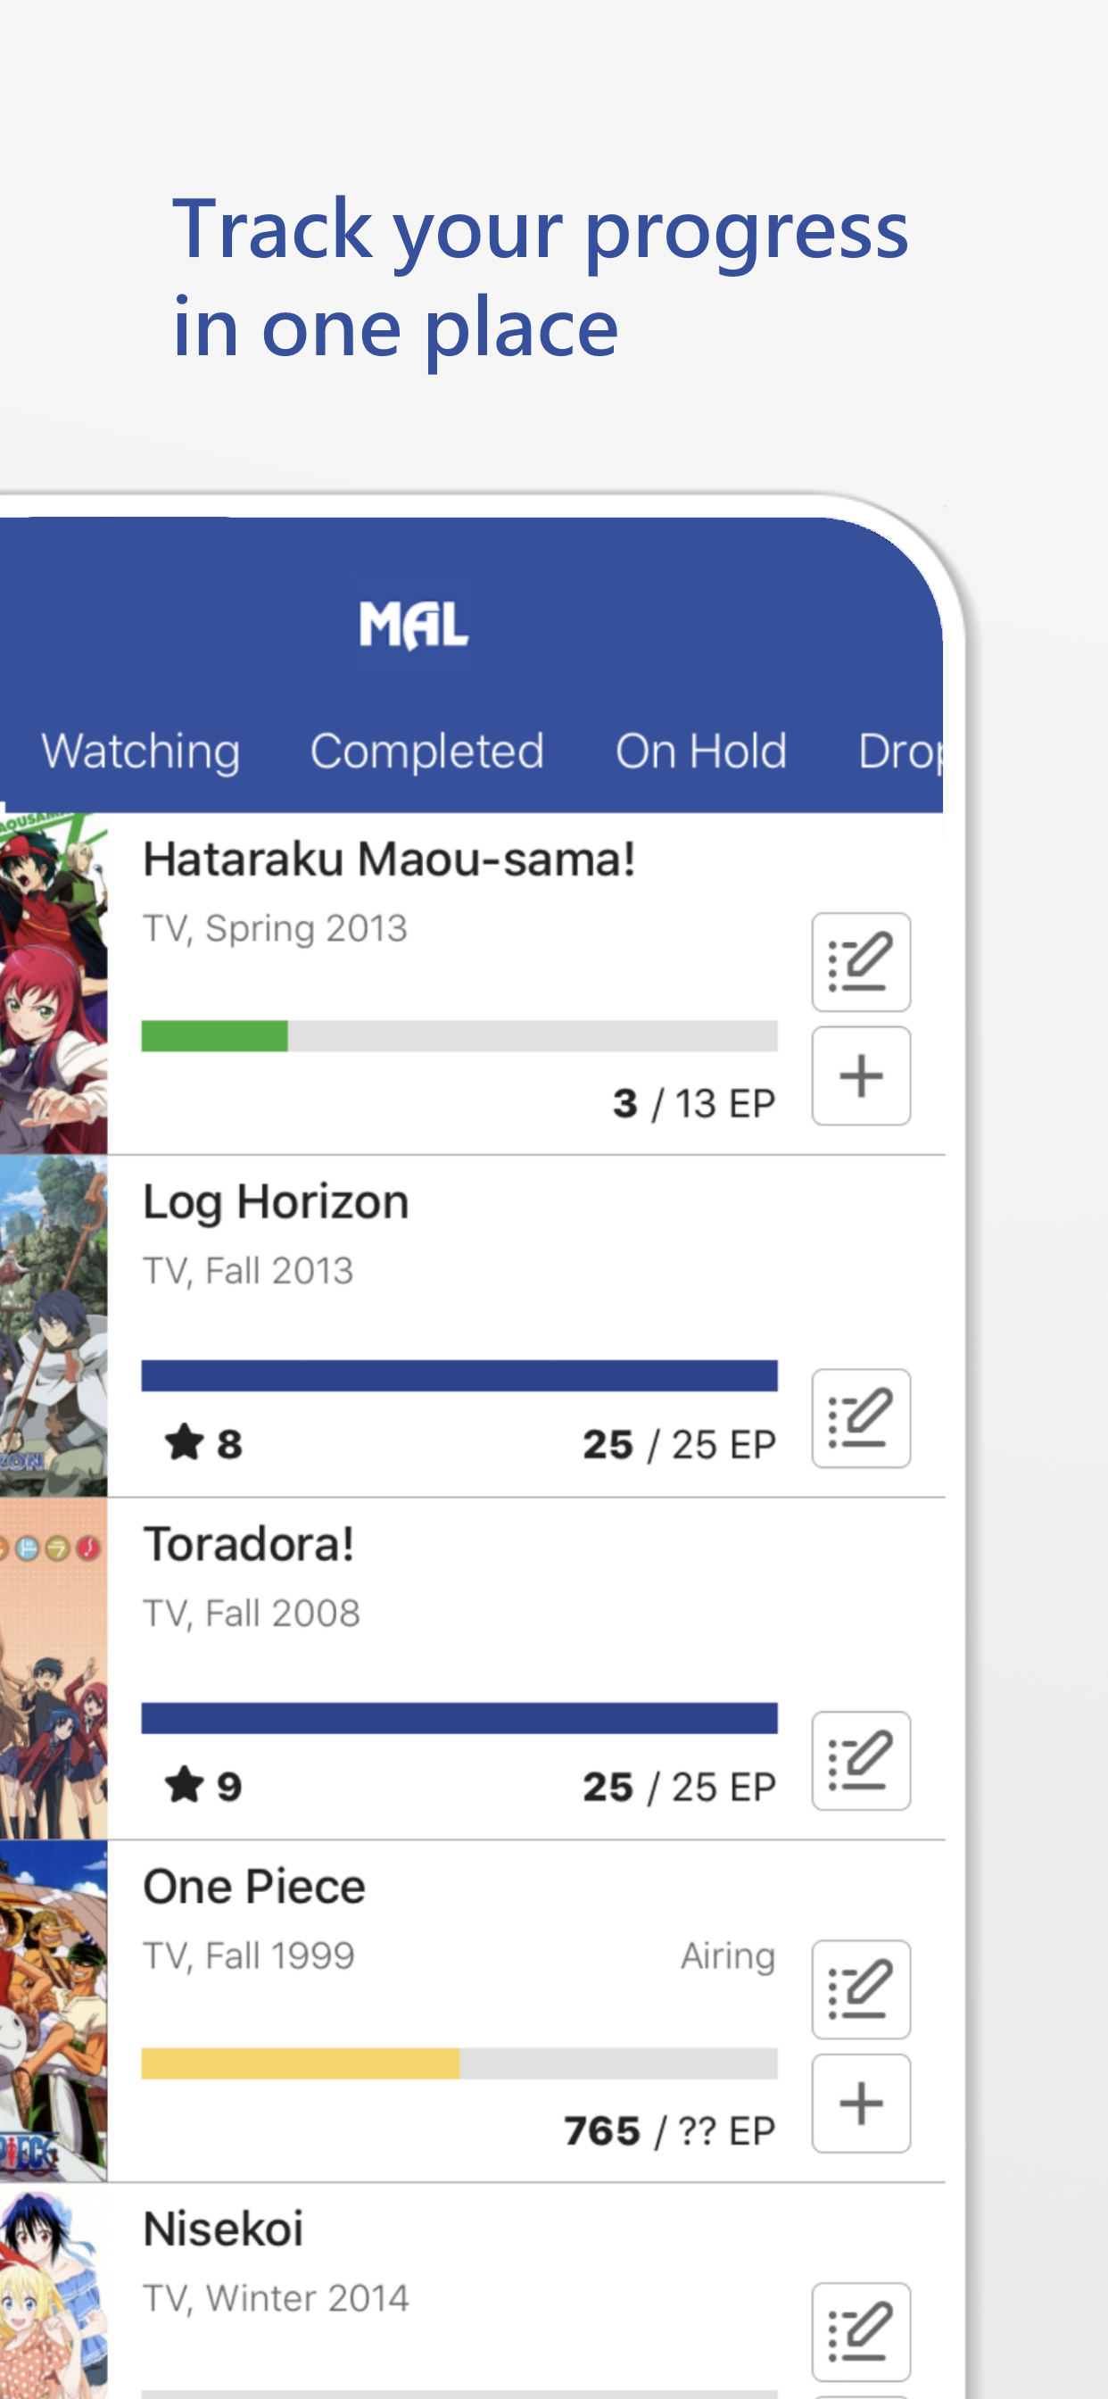1108x2399 pixels.
Task: Open the One Piece poster thumbnail
Action: click(x=53, y=2012)
